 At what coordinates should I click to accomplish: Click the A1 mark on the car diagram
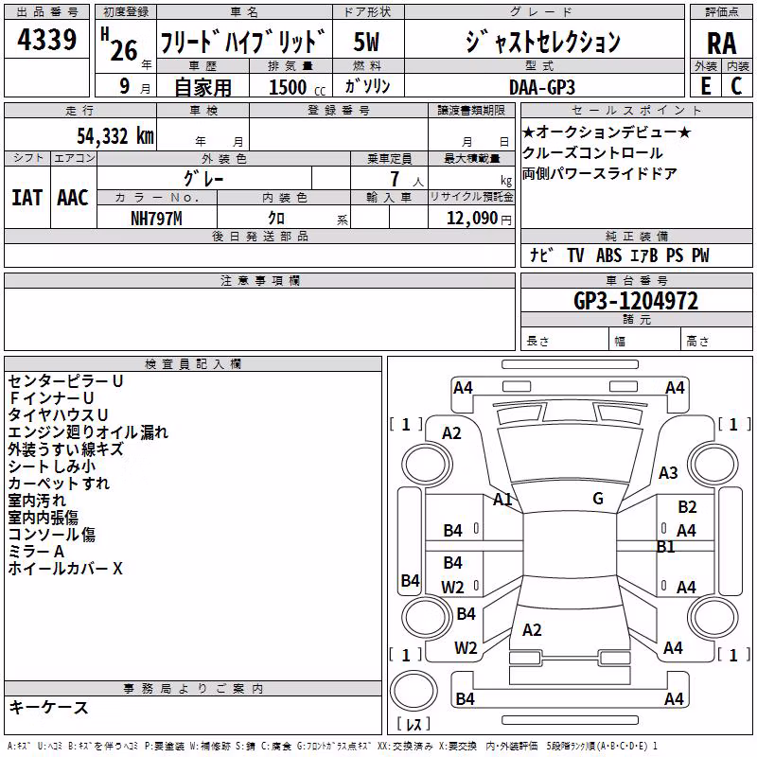tap(502, 500)
